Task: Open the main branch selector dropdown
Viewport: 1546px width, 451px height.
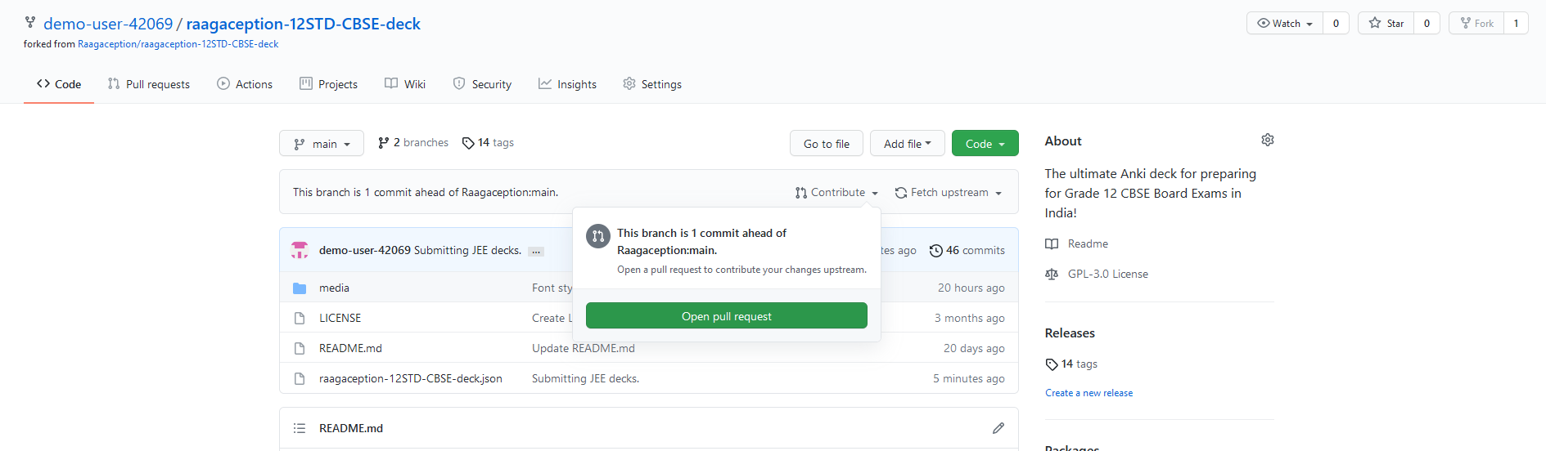Action: coord(322,144)
